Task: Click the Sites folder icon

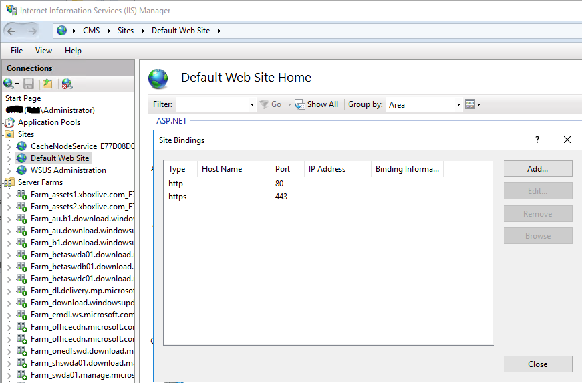Action: point(9,134)
